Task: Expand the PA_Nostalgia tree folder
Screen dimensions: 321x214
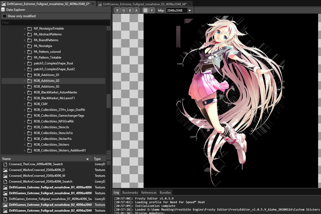Action: coord(25,46)
